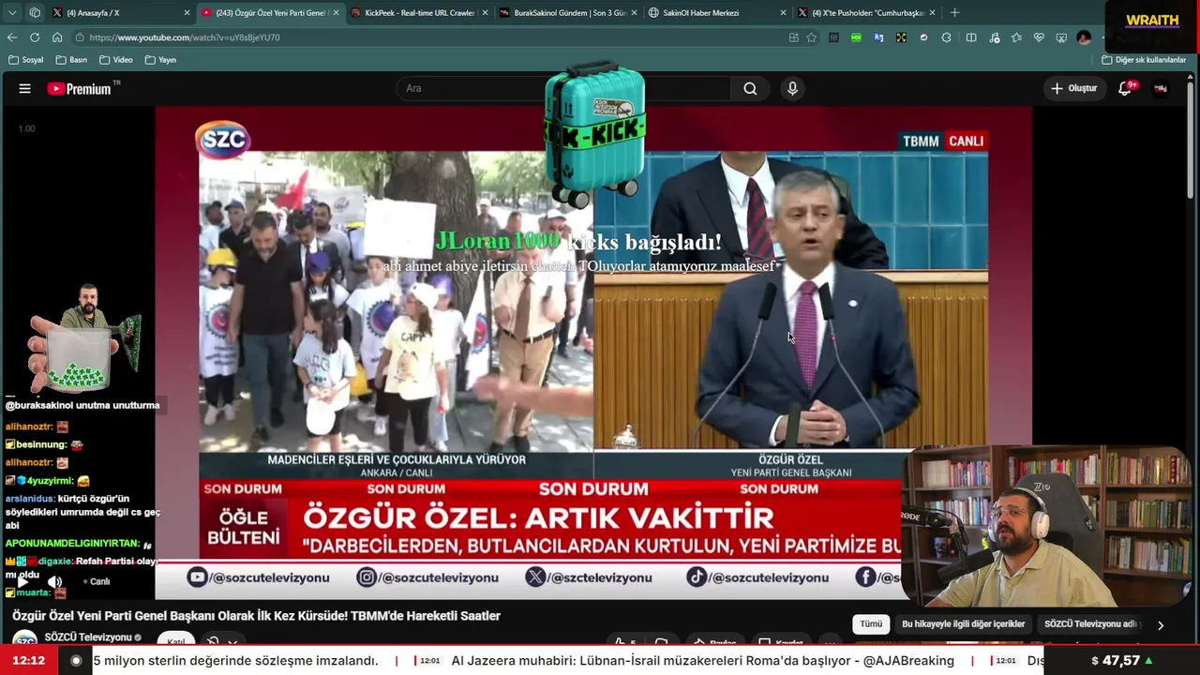
Task: Click the Canlı live indicator in player
Action: pos(96,582)
